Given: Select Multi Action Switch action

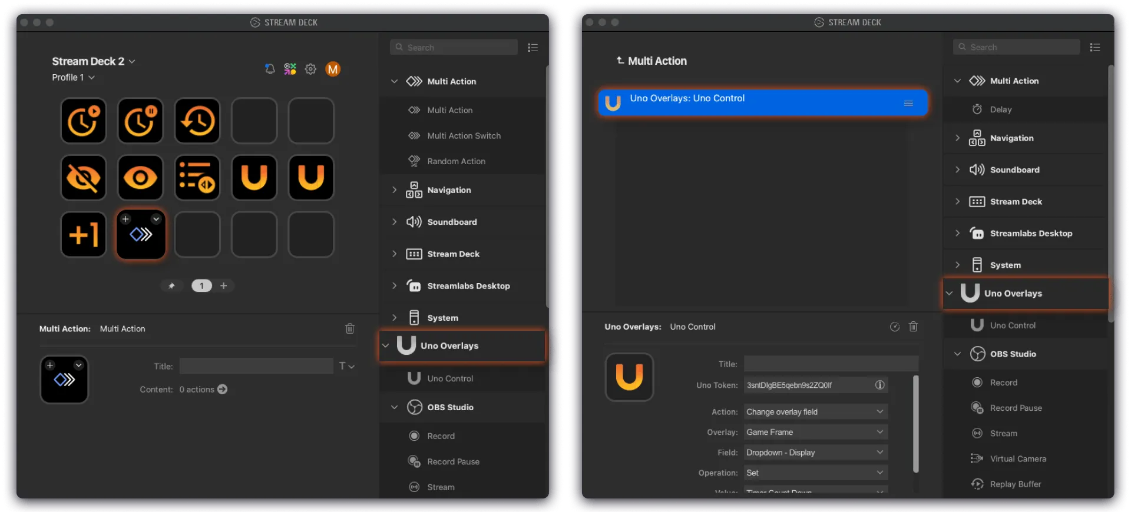Looking at the screenshot, I should 464,135.
